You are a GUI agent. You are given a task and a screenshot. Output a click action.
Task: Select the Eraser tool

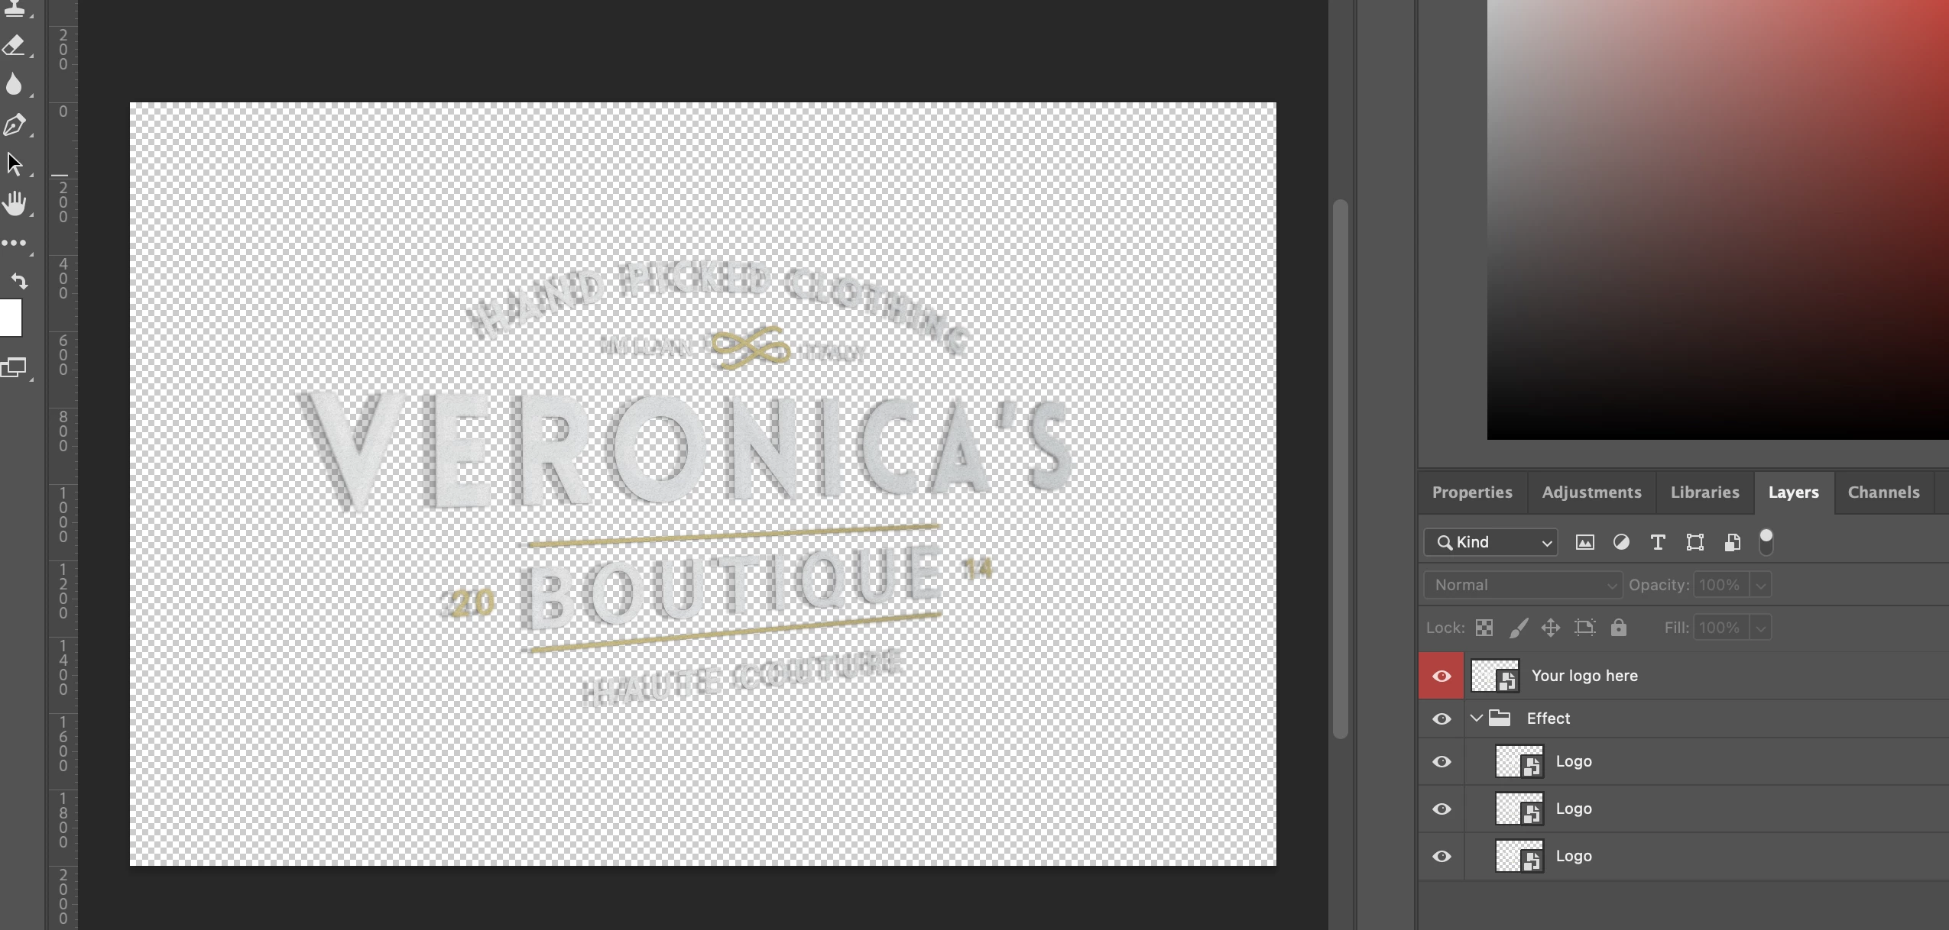(14, 46)
